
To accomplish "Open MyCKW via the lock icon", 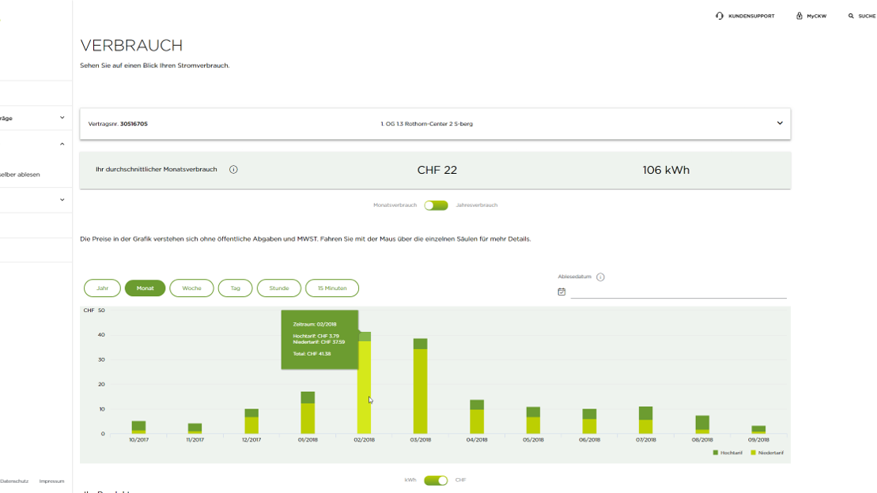I will pos(800,16).
